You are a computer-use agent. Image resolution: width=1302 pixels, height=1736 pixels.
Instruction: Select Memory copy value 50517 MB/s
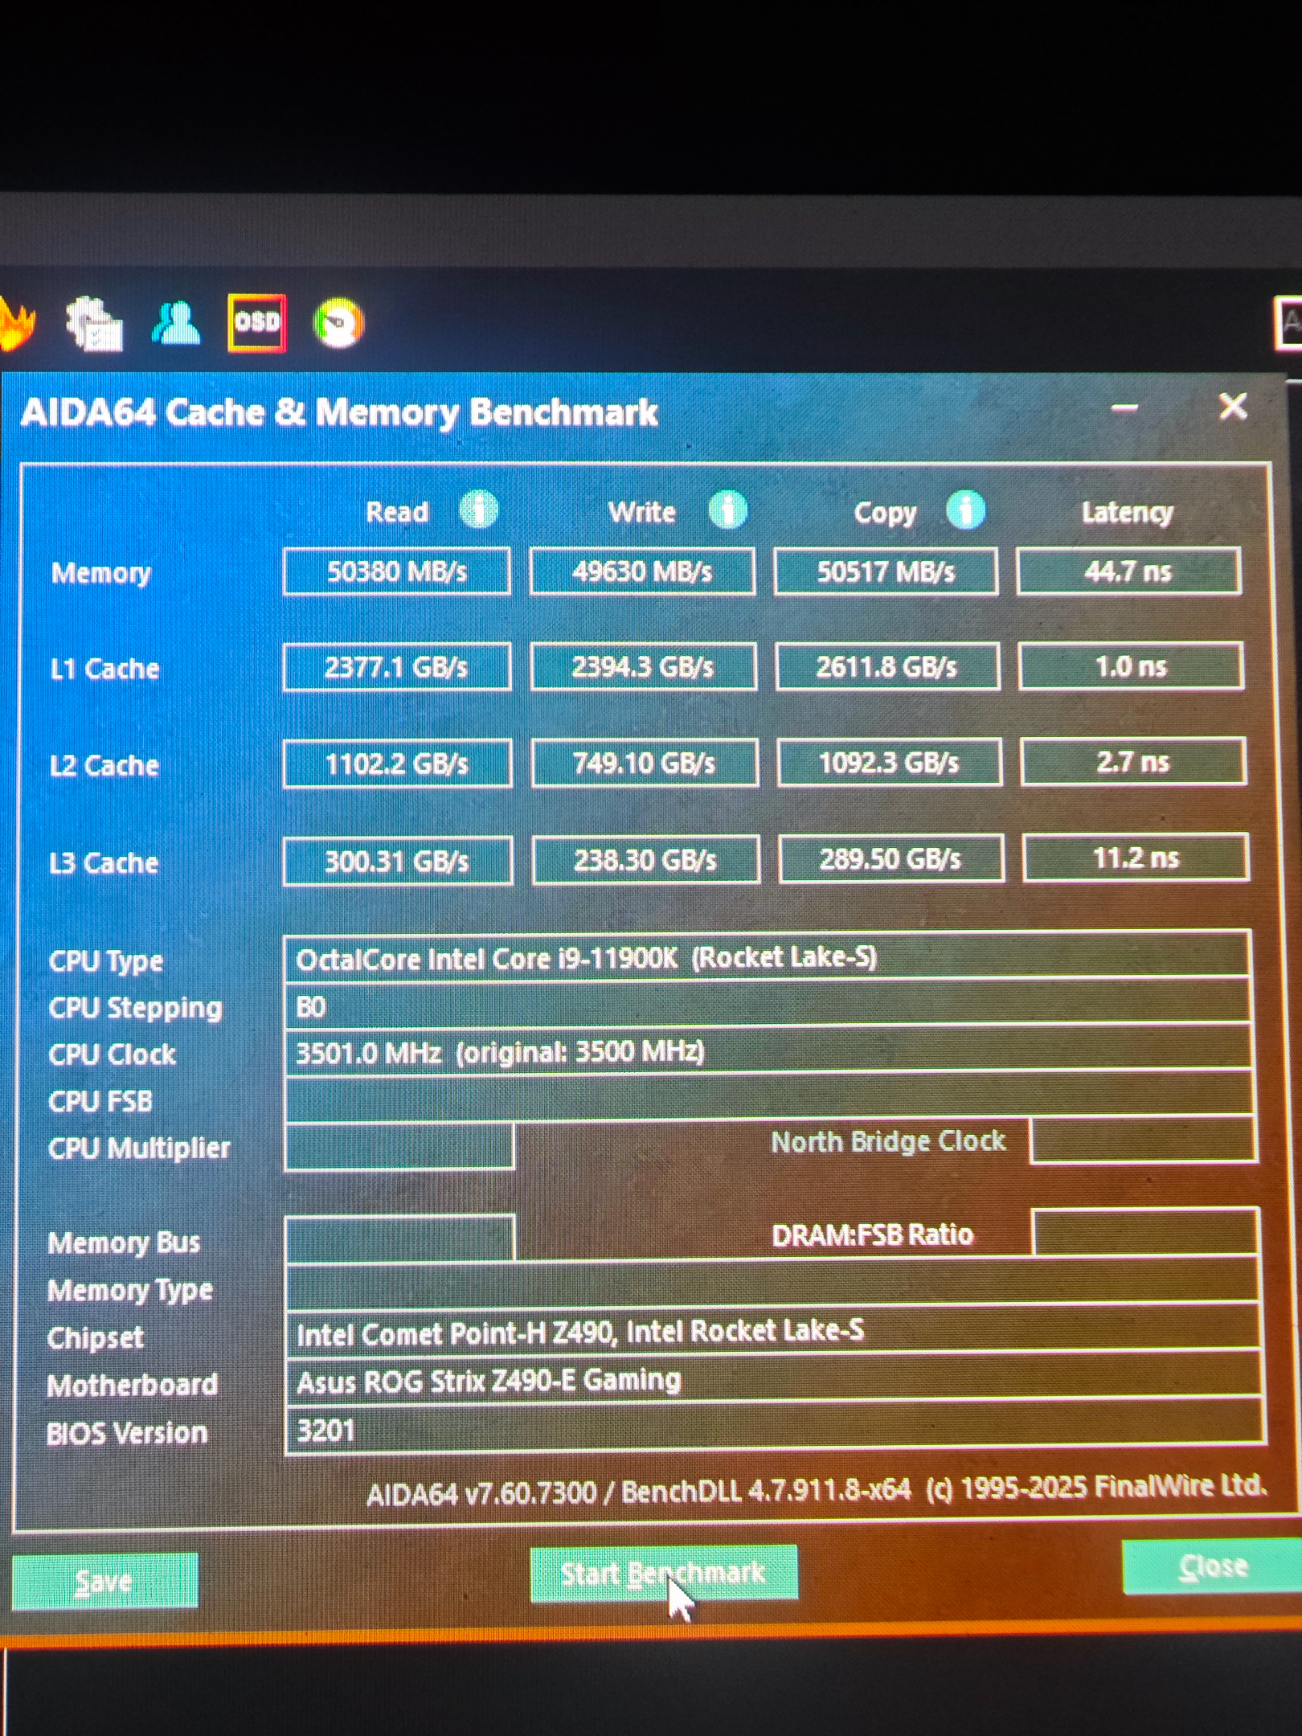click(x=886, y=571)
